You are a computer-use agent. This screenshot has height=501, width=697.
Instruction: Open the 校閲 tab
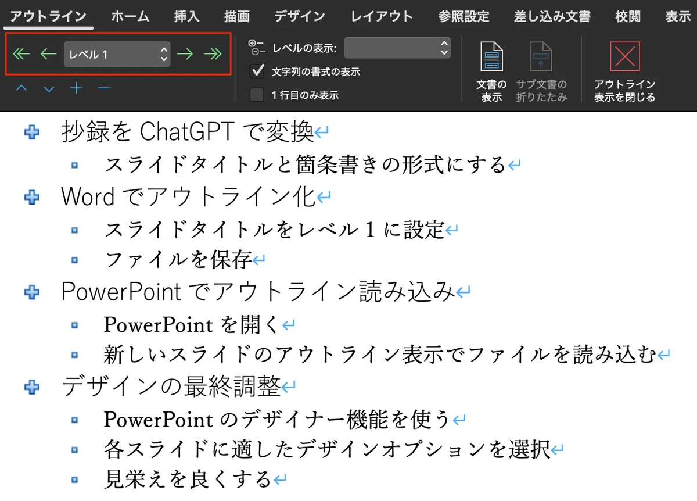628,16
